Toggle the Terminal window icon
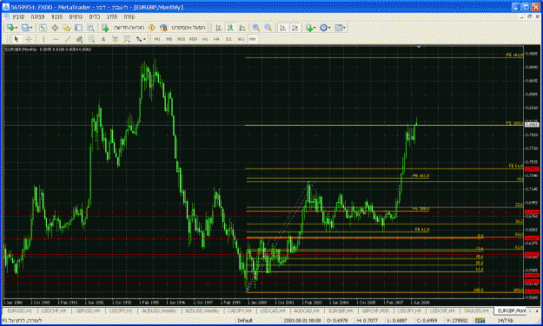The height and width of the screenshot is (326, 543). pos(78,28)
